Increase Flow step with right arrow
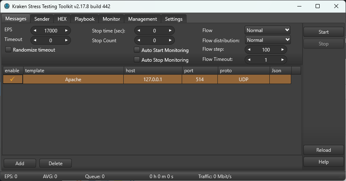 282,50
